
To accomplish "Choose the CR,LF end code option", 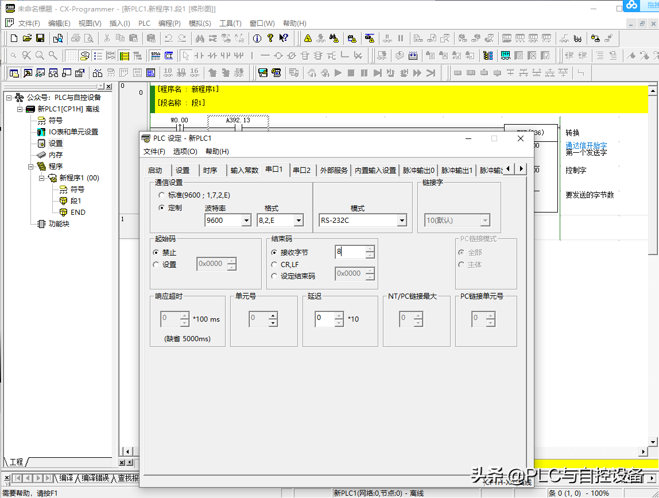I will pos(274,265).
